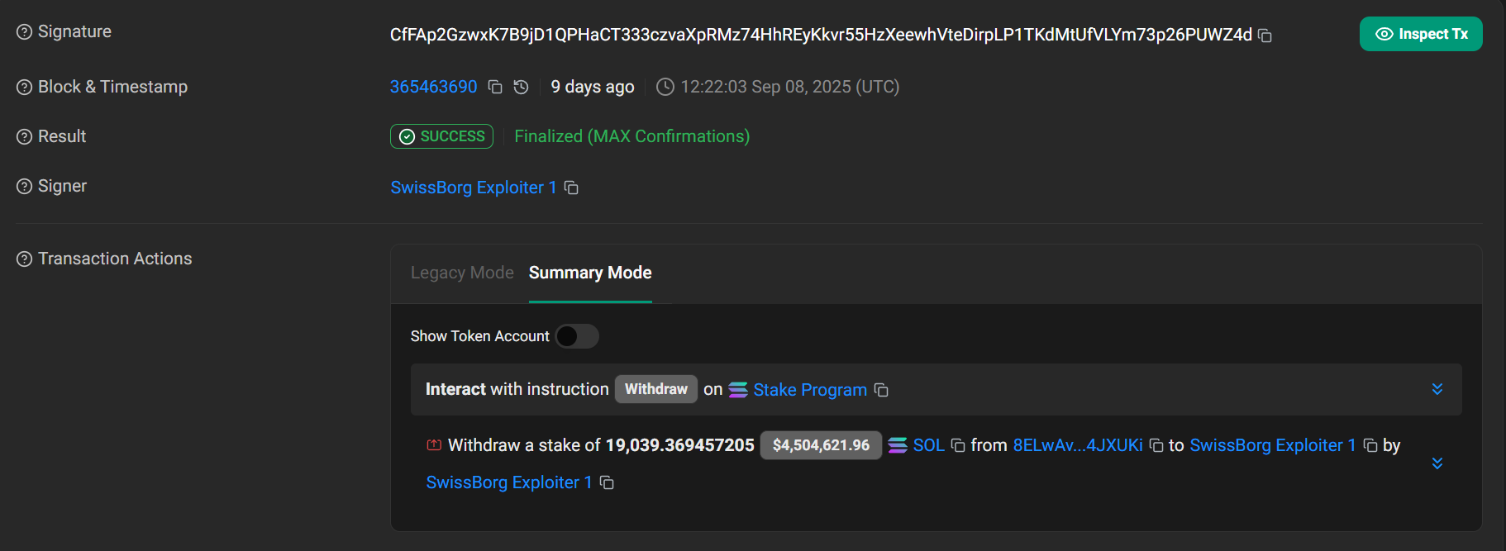Image resolution: width=1506 pixels, height=551 pixels.
Task: Copy the Signer address
Action: 571,188
